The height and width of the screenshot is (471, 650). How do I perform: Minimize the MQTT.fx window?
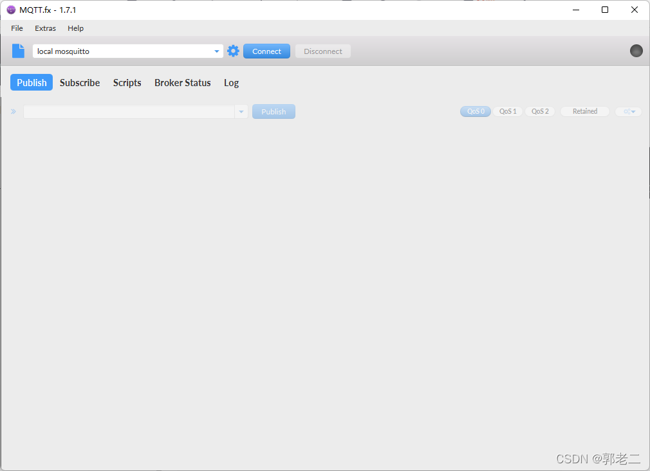(x=576, y=10)
